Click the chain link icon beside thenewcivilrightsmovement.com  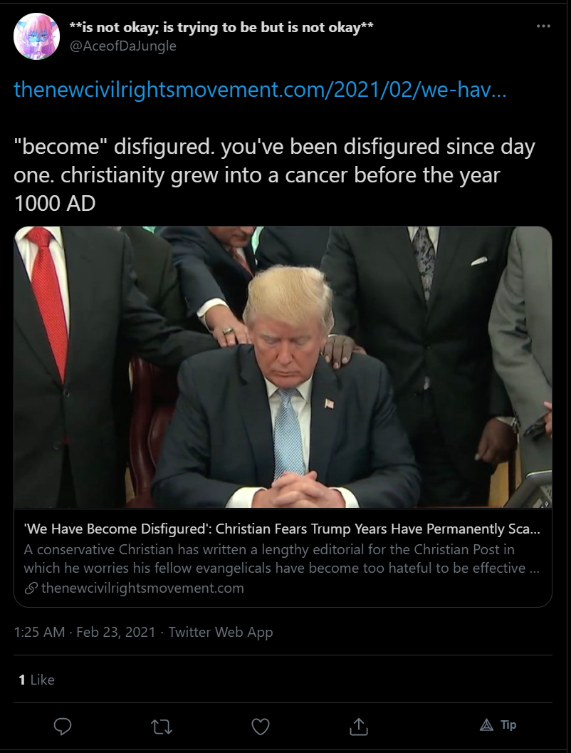31,588
